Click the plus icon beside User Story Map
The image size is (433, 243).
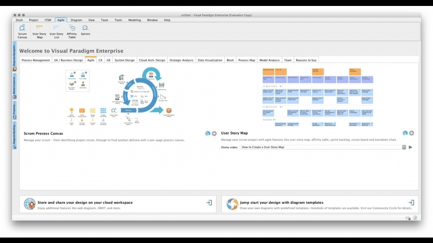pyautogui.click(x=412, y=133)
